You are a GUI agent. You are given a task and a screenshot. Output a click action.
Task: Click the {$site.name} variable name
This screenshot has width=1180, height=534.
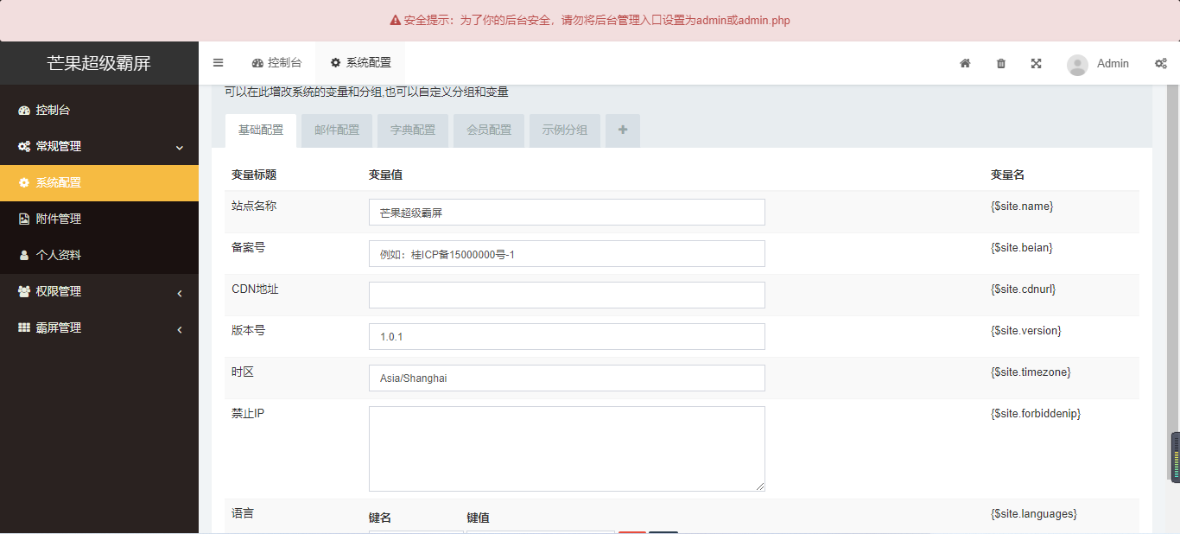[1022, 207]
